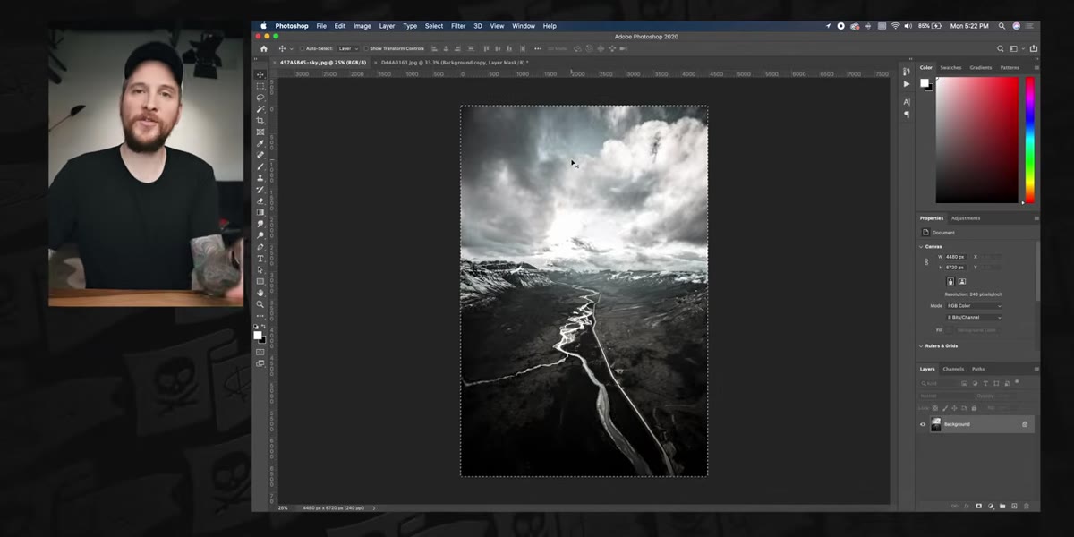Create a new layer icon

pos(1013,506)
